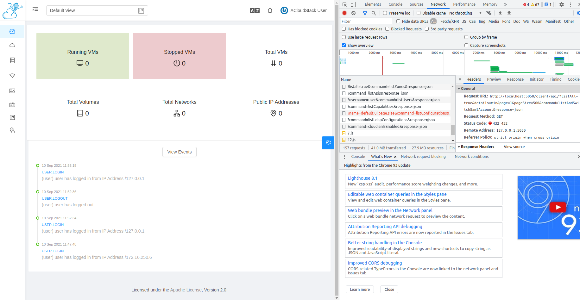
Task: Switch to the Performance tab
Action: coord(464,4)
